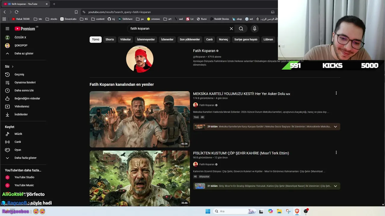Select the Norveç filter chip

click(x=223, y=39)
